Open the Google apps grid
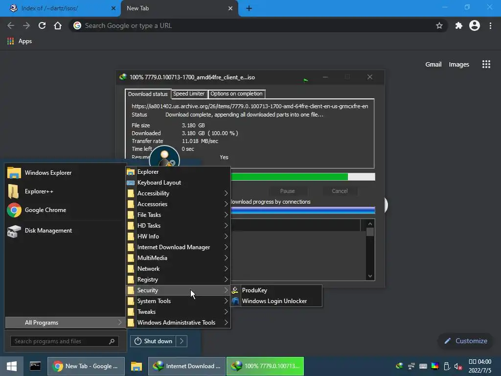The image size is (501, 376). click(486, 64)
